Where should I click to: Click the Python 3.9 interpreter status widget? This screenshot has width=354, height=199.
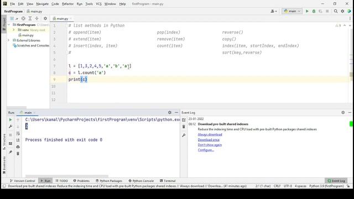[x=326, y=186]
